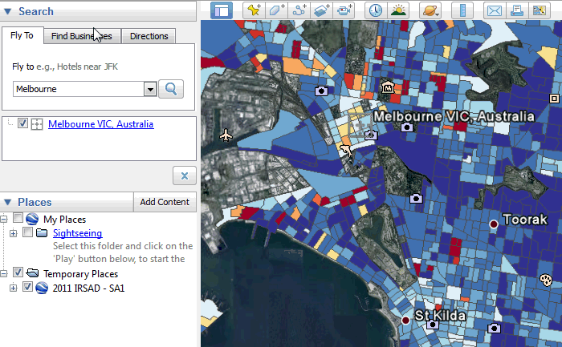Open the ruler measurement tool
This screenshot has width=562, height=347.
coord(462,10)
